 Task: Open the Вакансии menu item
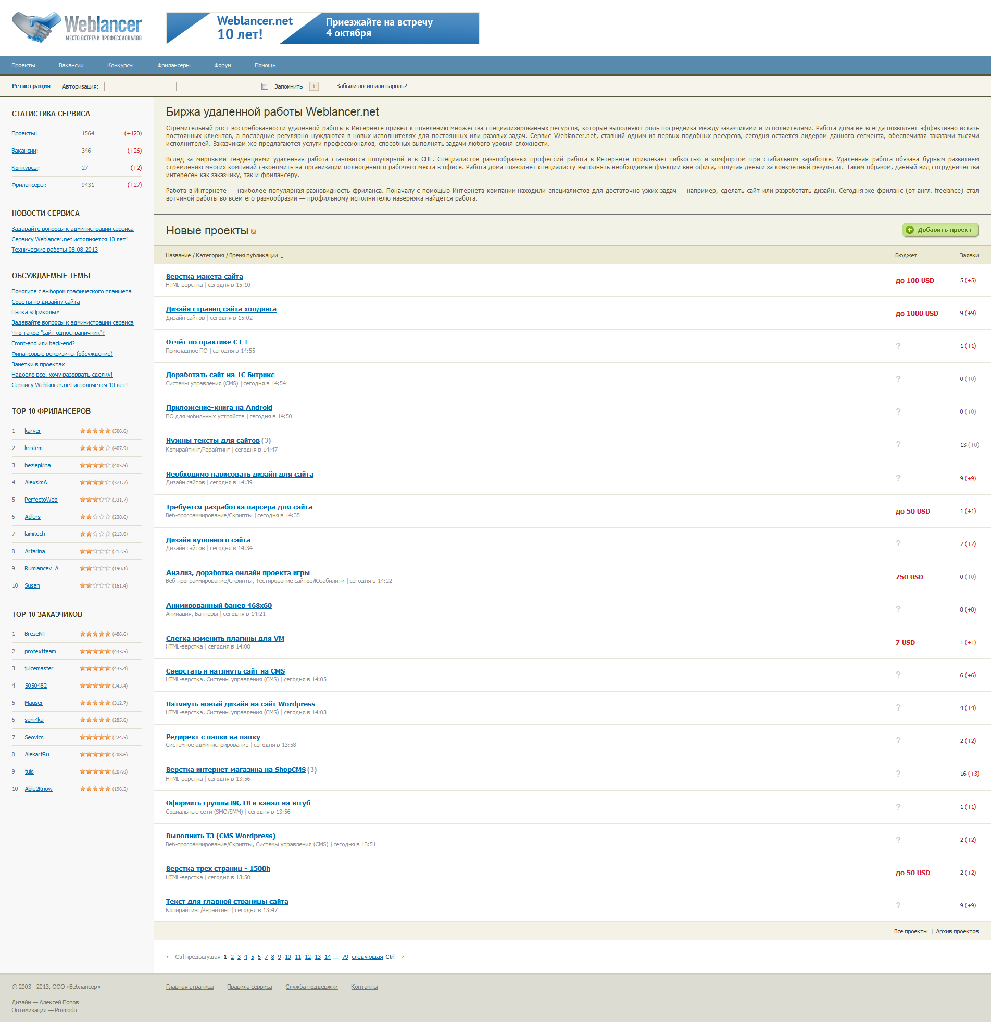click(x=71, y=66)
